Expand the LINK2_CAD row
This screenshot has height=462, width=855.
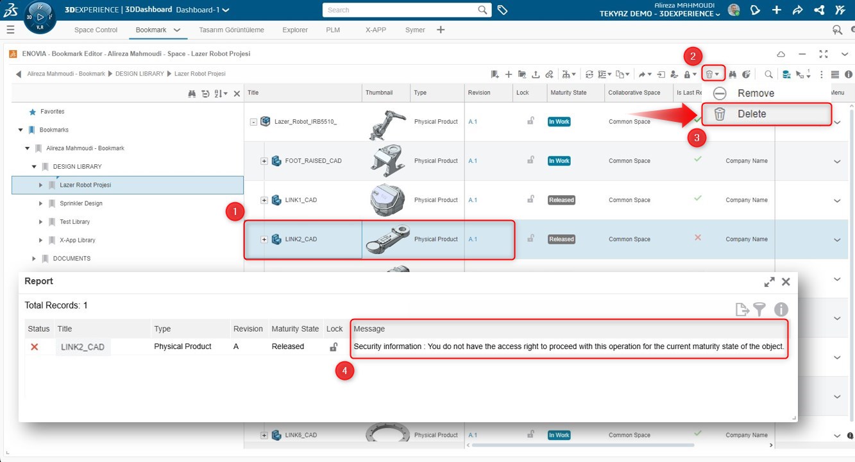(264, 239)
